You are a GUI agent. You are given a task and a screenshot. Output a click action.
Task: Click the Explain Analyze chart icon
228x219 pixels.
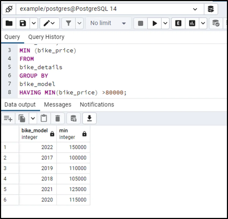click(192, 23)
